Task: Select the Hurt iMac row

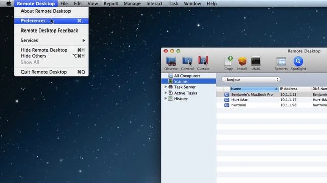Action: coord(271,100)
